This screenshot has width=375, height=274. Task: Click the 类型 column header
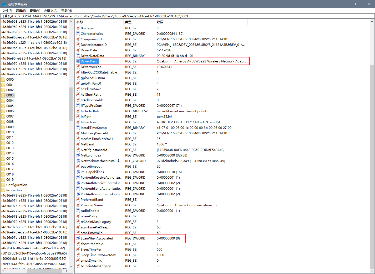pyautogui.click(x=139, y=22)
